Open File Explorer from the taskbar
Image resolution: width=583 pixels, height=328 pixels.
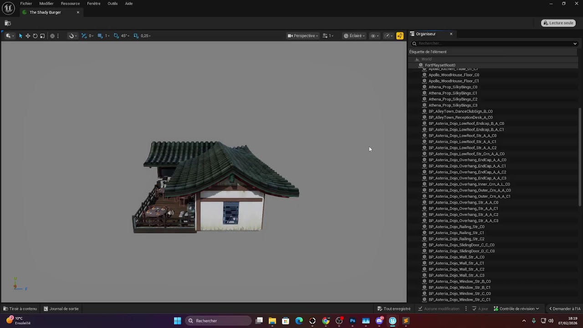[x=272, y=321]
